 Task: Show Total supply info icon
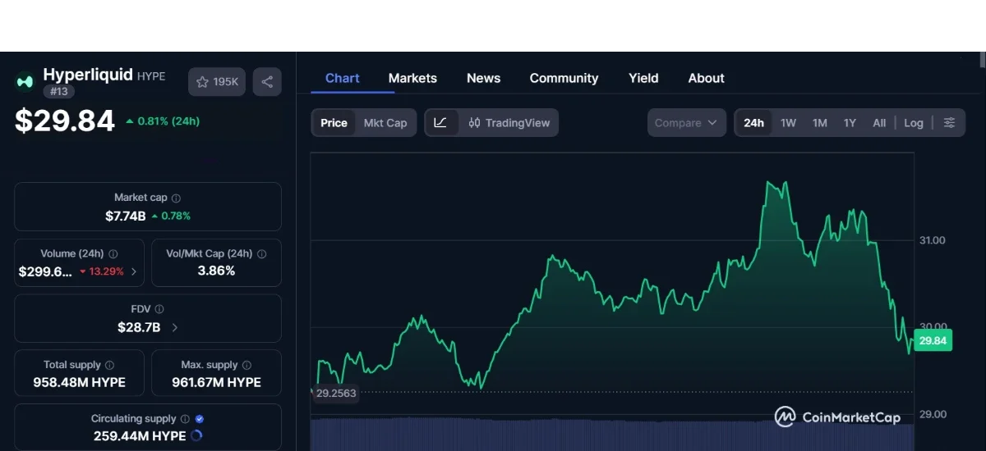coord(109,365)
